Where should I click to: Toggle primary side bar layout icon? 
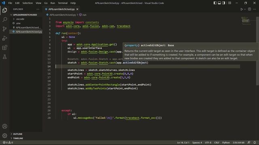(x=215, y=3)
